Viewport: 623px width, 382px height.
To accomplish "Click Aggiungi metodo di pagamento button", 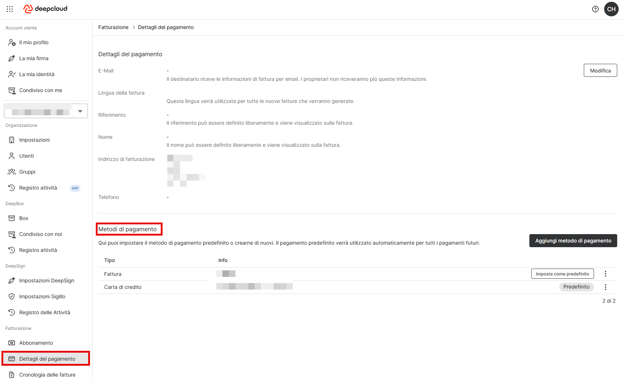I will [x=573, y=241].
